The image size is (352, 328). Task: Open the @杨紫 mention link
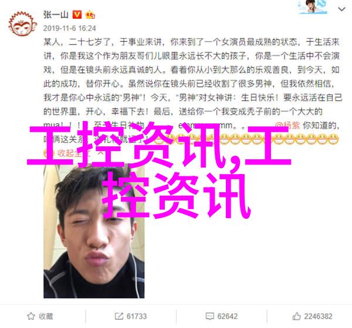287,125
